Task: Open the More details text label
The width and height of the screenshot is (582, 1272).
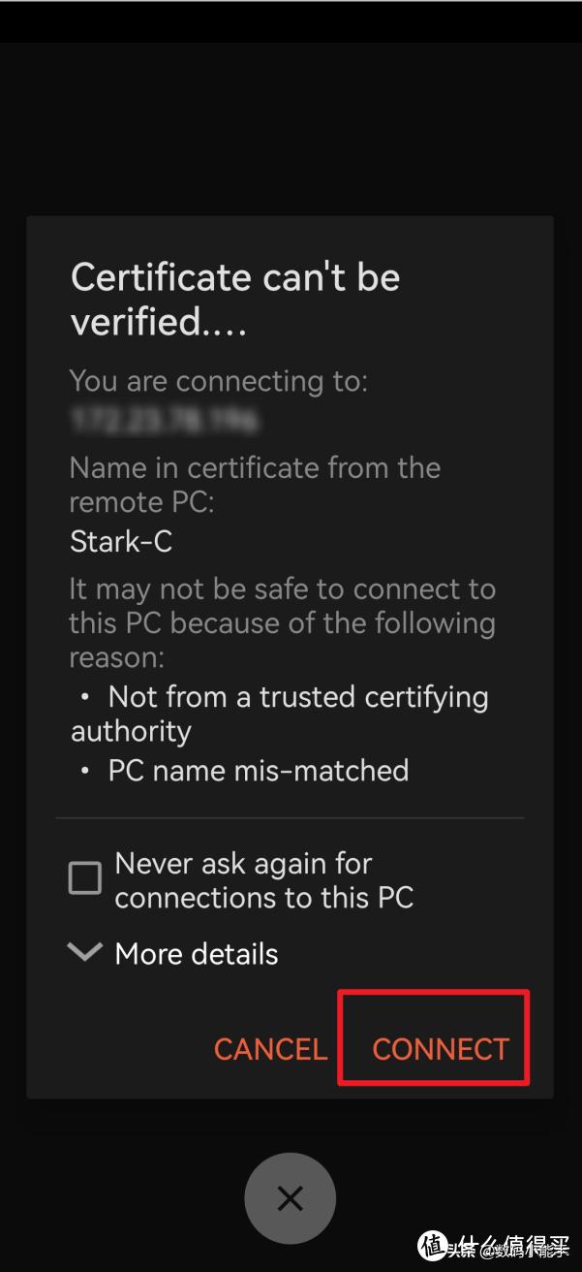Action: [197, 954]
